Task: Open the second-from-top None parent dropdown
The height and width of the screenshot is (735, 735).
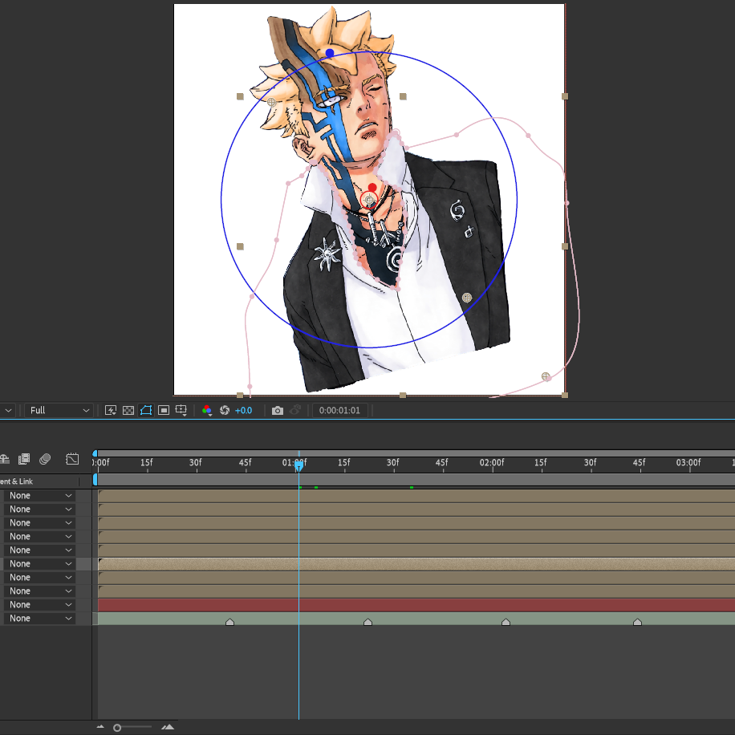Action: 39,509
